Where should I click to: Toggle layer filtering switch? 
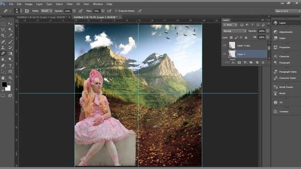tap(269, 24)
